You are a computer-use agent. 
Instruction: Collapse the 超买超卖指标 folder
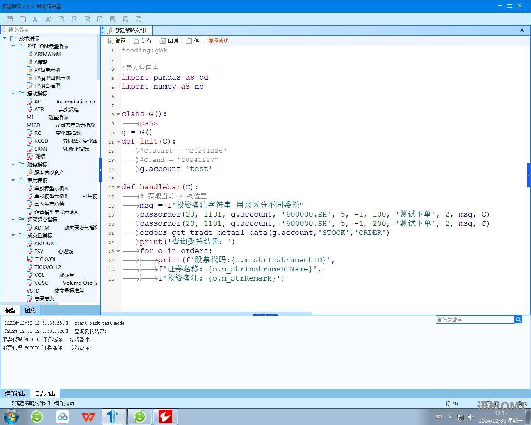coord(13,220)
